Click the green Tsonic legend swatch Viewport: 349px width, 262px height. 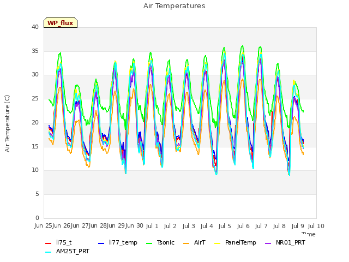[149, 243]
